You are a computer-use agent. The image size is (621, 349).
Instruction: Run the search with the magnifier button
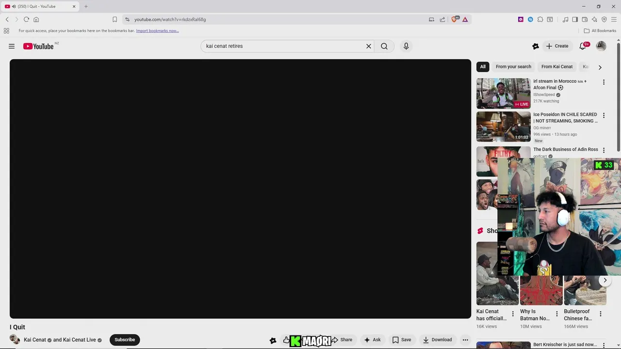click(384, 46)
